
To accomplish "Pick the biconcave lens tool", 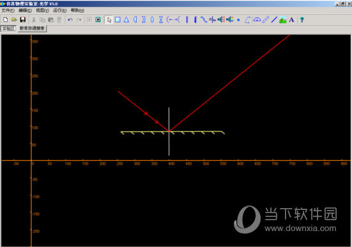I will pyautogui.click(x=161, y=20).
